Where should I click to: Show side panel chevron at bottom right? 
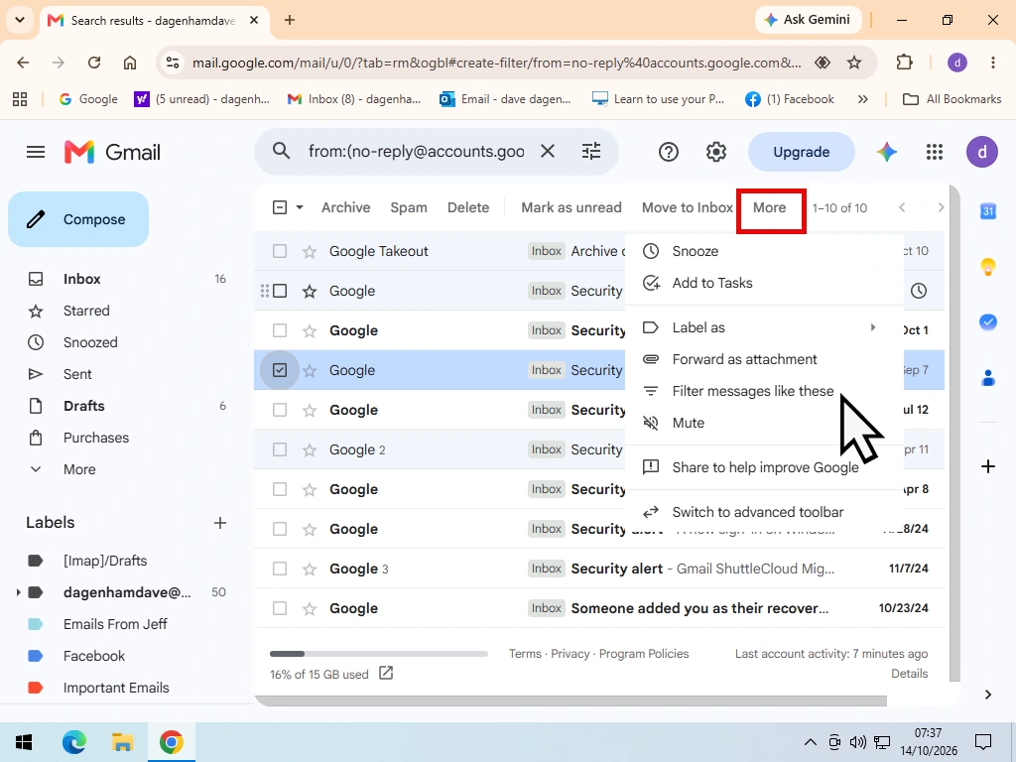(x=988, y=695)
